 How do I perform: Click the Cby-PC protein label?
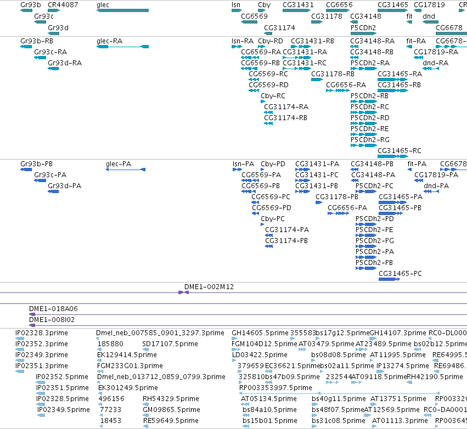point(273,218)
